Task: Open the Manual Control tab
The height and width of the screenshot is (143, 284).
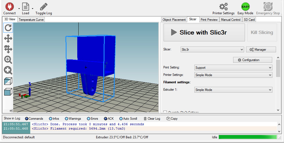Action: (231, 20)
